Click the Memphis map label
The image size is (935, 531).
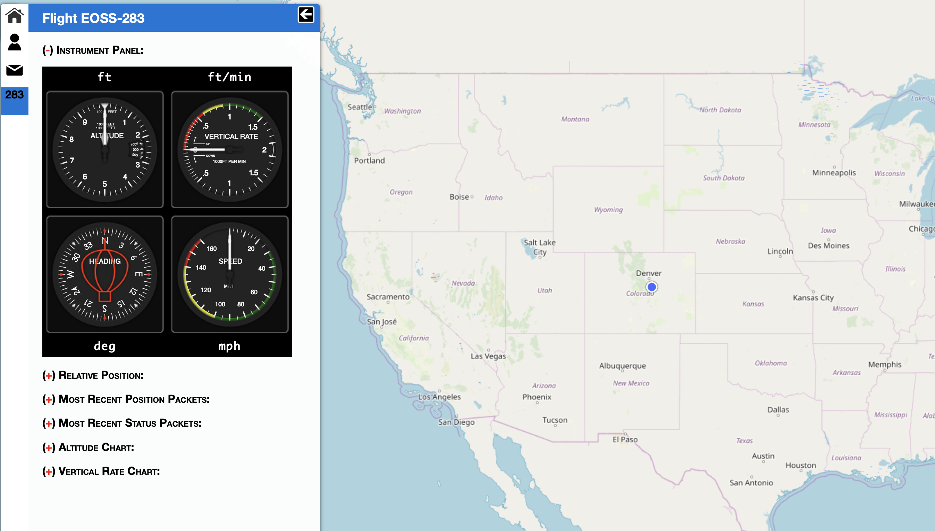[885, 364]
